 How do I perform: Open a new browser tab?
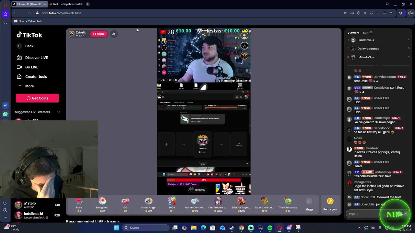(88, 4)
